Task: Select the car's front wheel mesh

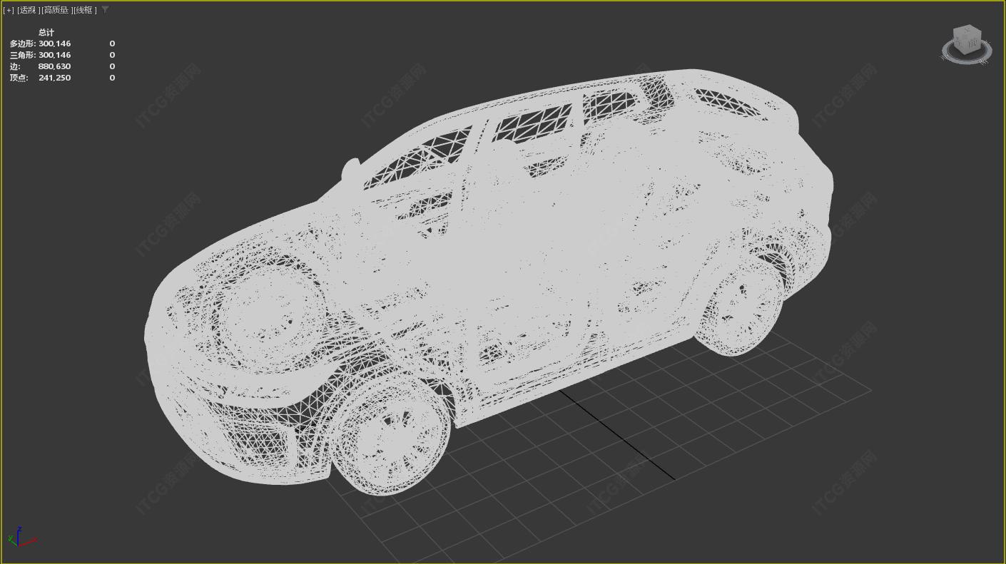Action: point(391,440)
